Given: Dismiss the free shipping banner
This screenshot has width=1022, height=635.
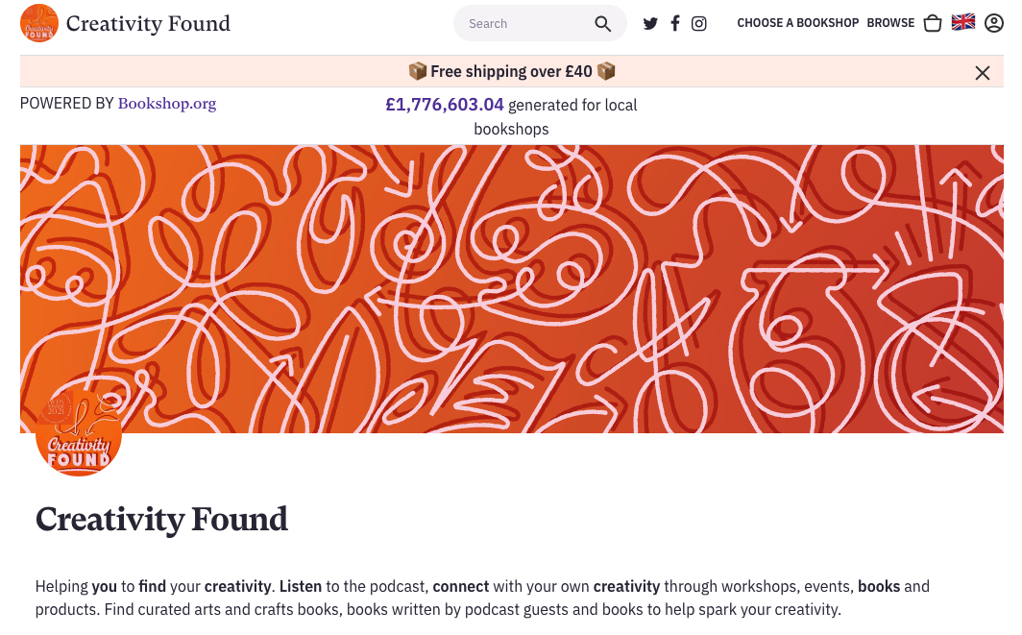Looking at the screenshot, I should coord(982,73).
